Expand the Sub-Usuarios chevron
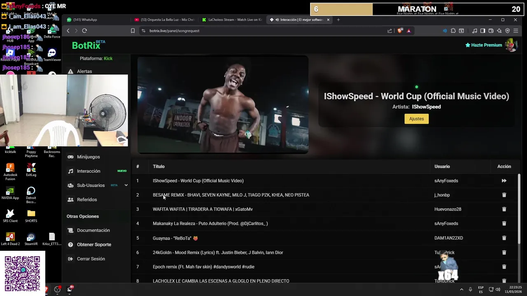The height and width of the screenshot is (296, 527). click(126, 185)
